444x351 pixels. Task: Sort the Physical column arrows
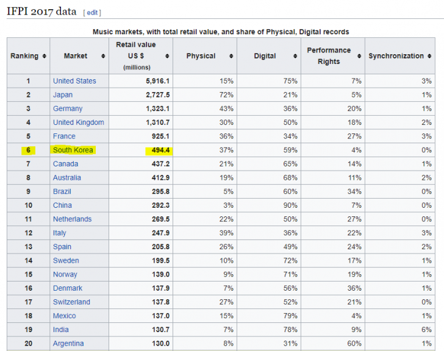coord(231,56)
